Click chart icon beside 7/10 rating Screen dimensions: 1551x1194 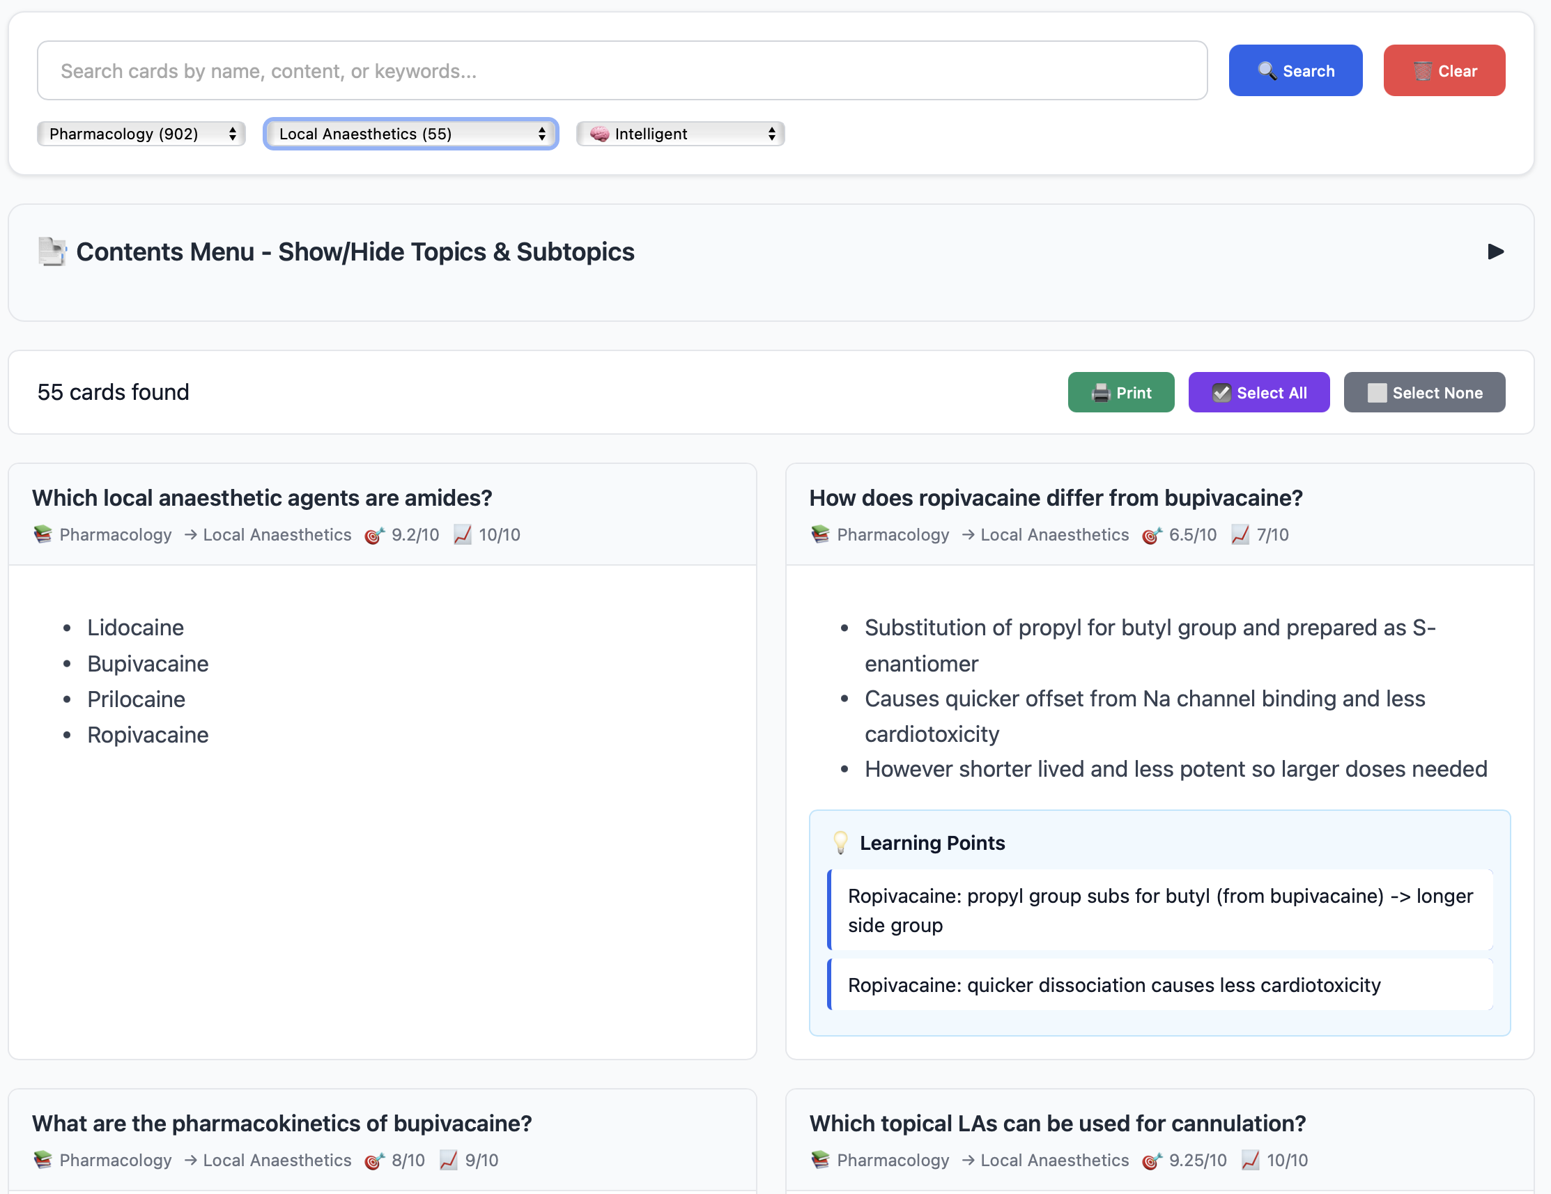click(1240, 534)
